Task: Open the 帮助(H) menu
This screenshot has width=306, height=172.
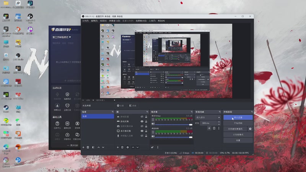Action: coord(161,21)
